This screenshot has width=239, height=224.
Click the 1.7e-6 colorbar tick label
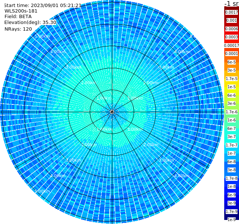point(232,112)
